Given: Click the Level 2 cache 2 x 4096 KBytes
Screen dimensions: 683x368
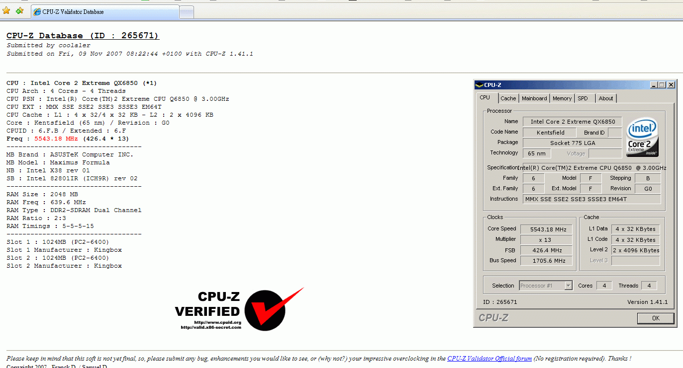Looking at the screenshot, I should [636, 250].
